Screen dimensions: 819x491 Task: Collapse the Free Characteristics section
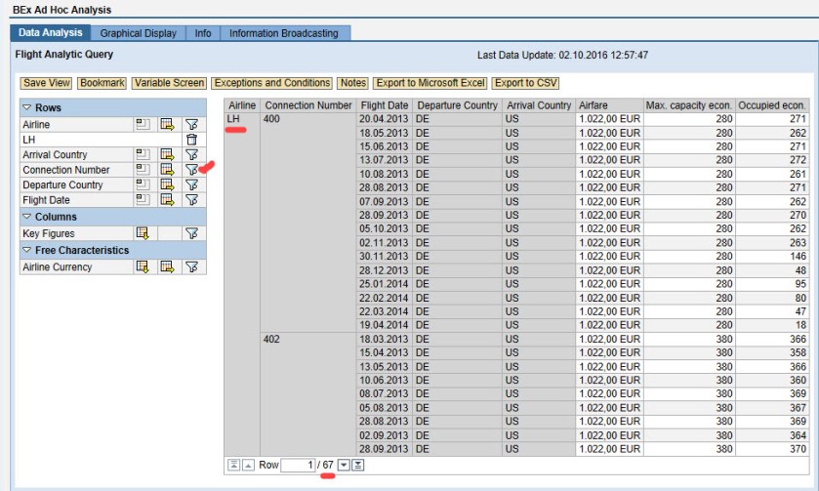pos(27,251)
